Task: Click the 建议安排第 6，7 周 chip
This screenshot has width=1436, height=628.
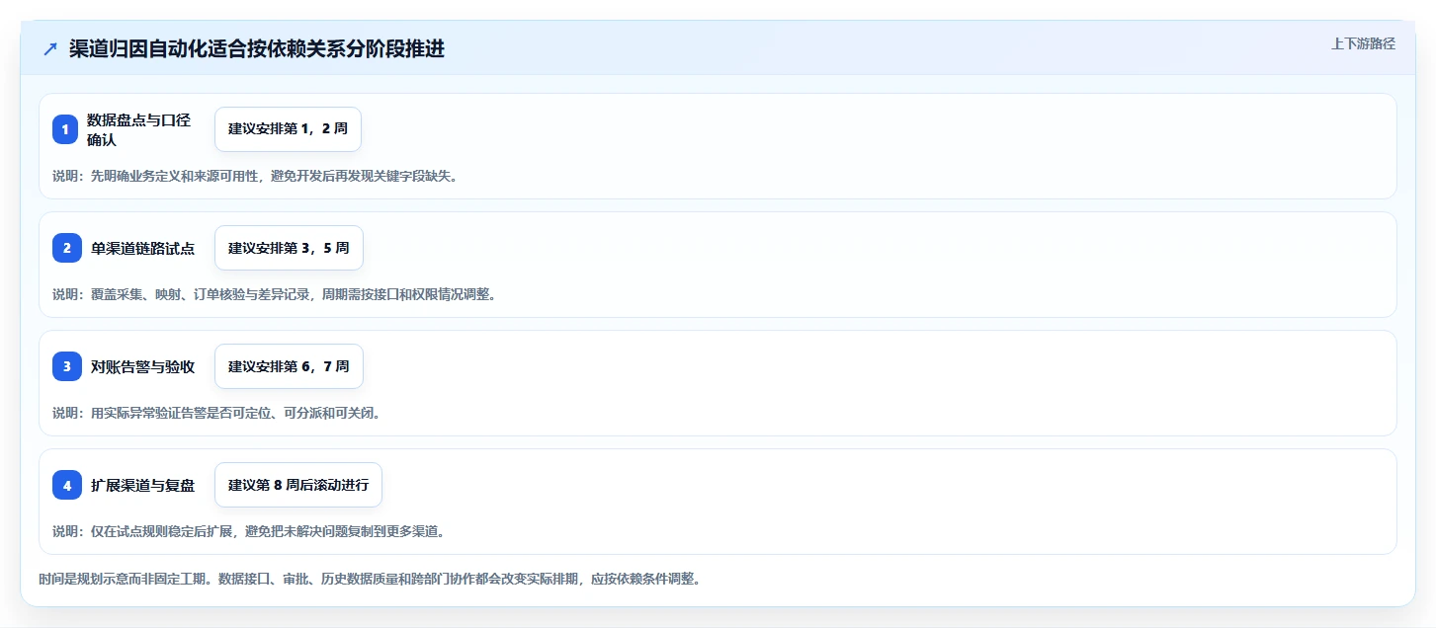Action: 289,366
